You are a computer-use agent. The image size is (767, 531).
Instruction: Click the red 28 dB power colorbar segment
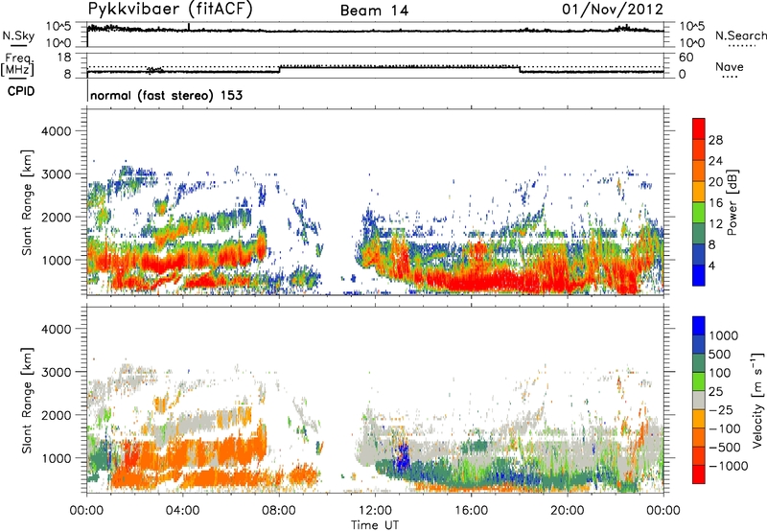coord(699,129)
